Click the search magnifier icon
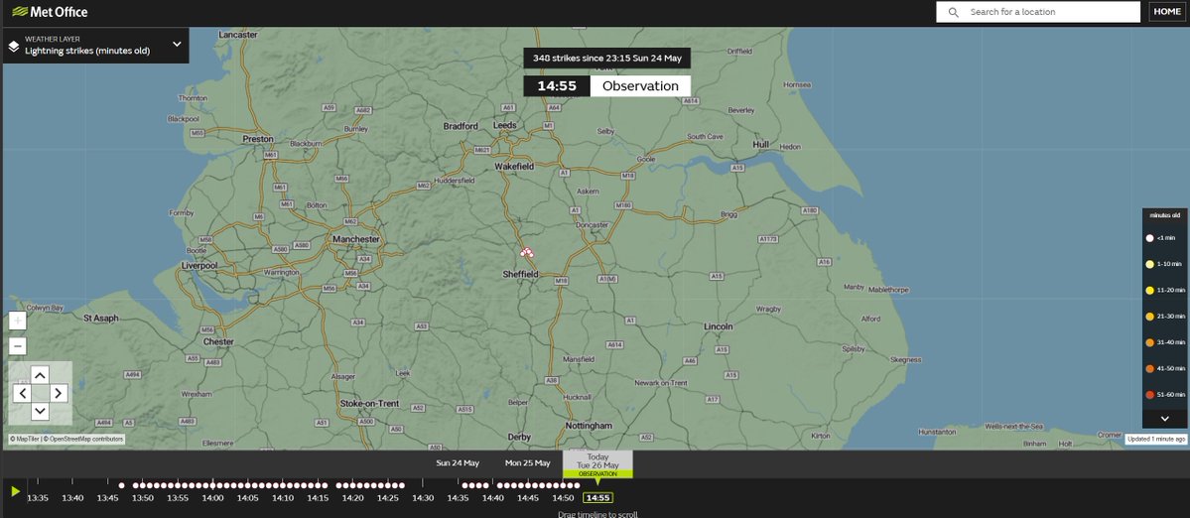Viewport: 1190px width, 518px height. (953, 12)
